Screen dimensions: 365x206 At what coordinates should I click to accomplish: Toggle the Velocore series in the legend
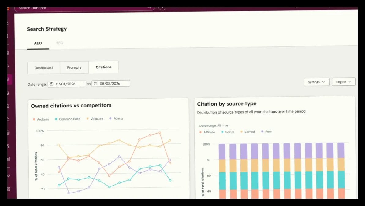(95, 119)
